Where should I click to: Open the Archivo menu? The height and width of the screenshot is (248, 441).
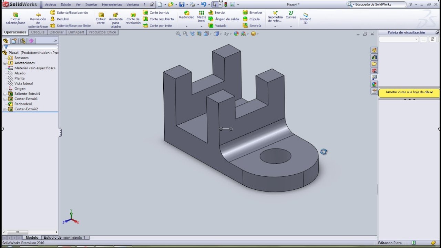pyautogui.click(x=50, y=5)
